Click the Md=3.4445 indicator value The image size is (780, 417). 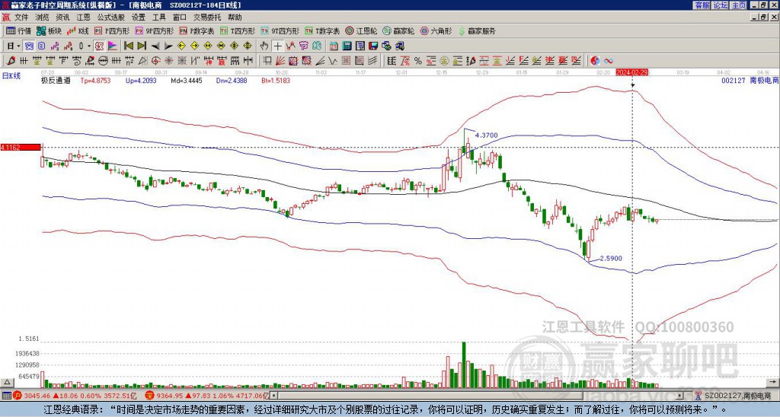[187, 80]
